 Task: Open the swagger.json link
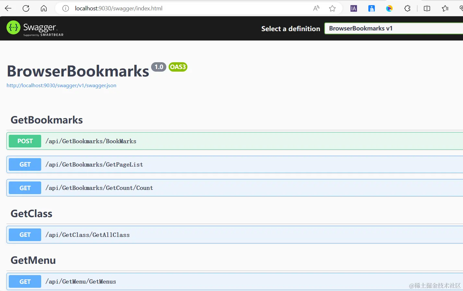[x=61, y=86]
